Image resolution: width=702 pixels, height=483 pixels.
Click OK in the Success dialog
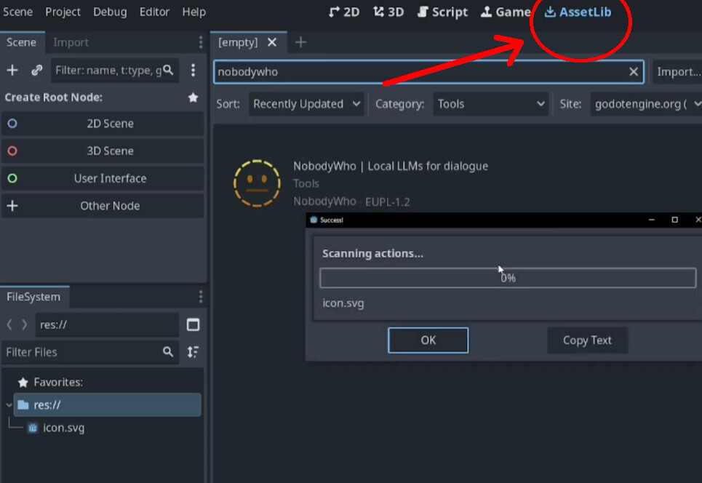tap(428, 340)
